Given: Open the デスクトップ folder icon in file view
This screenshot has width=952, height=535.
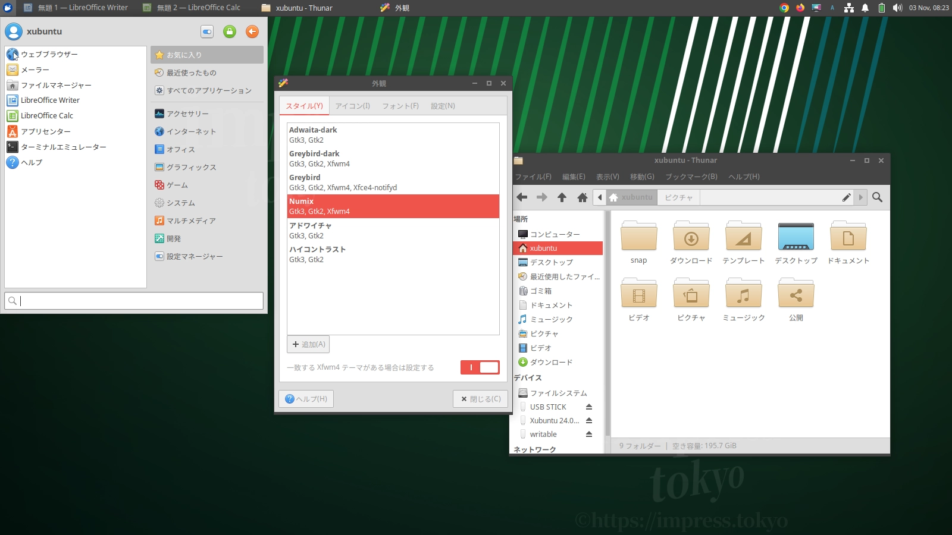Looking at the screenshot, I should [x=796, y=236].
